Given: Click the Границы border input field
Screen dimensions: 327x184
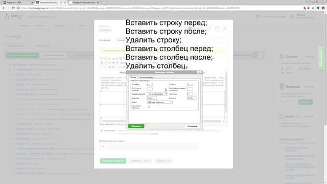Looking at the screenshot, I should [x=190, y=94].
